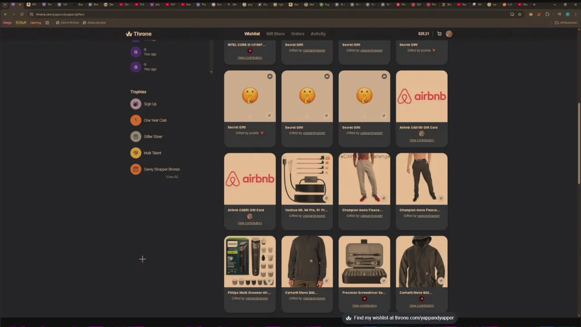Toggle eye icon on pookie's emoji Secret Gift card

click(x=270, y=76)
